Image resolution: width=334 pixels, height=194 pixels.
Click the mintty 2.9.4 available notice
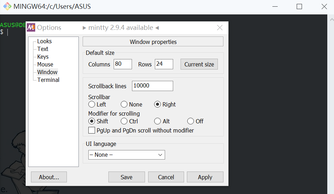(121, 28)
